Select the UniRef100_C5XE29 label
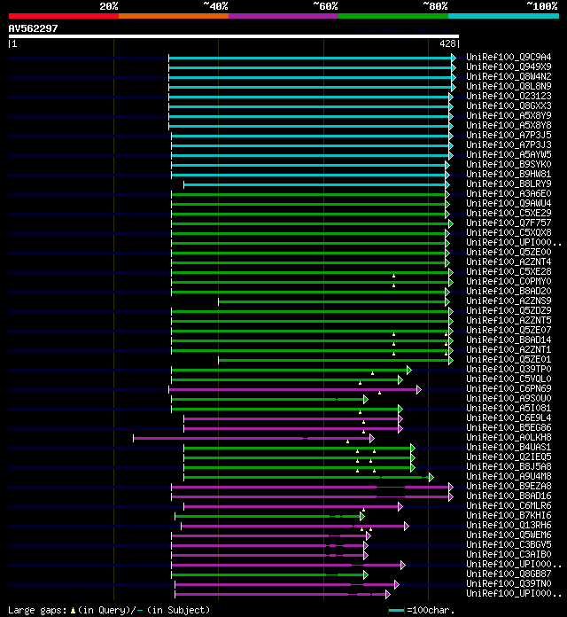Screen dimensions: 567x617 point(509,213)
